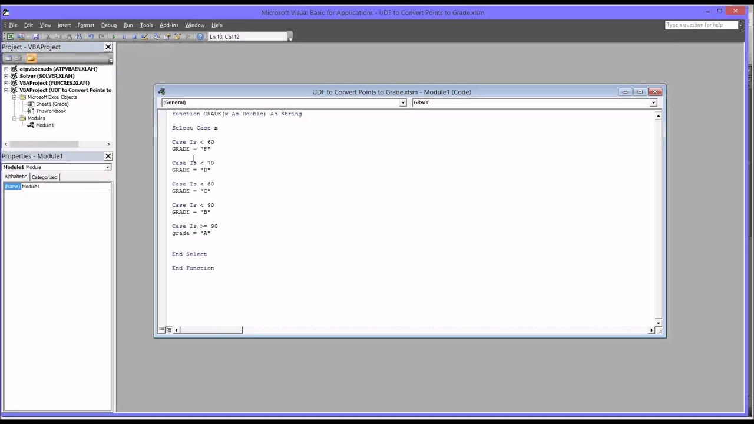This screenshot has height=424, width=754.
Task: Open Find with the binoculars icon
Action: tap(79, 37)
